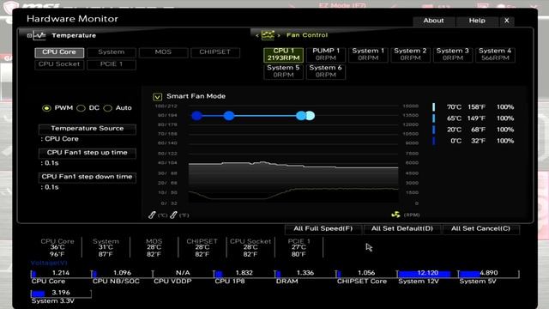Click the left arrow before Fan Control
Image resolution: width=549 pixels, height=309 pixels.
257,35
